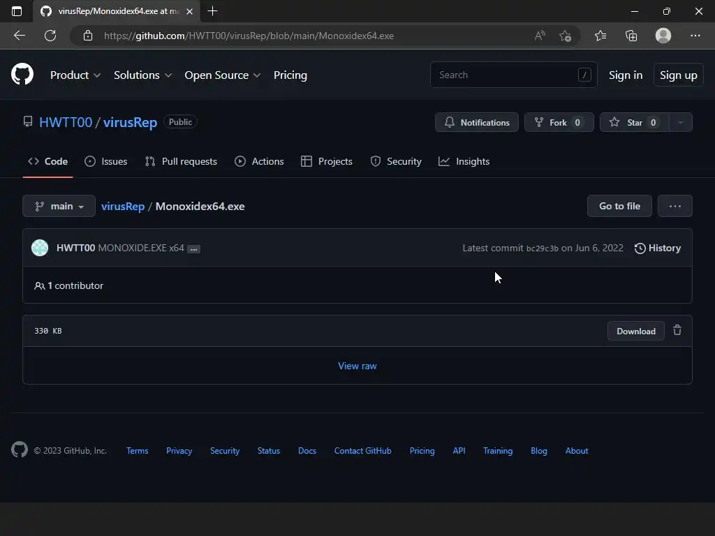The height and width of the screenshot is (536, 715).
Task: Click the commit message ellipsis expander
Action: click(194, 249)
